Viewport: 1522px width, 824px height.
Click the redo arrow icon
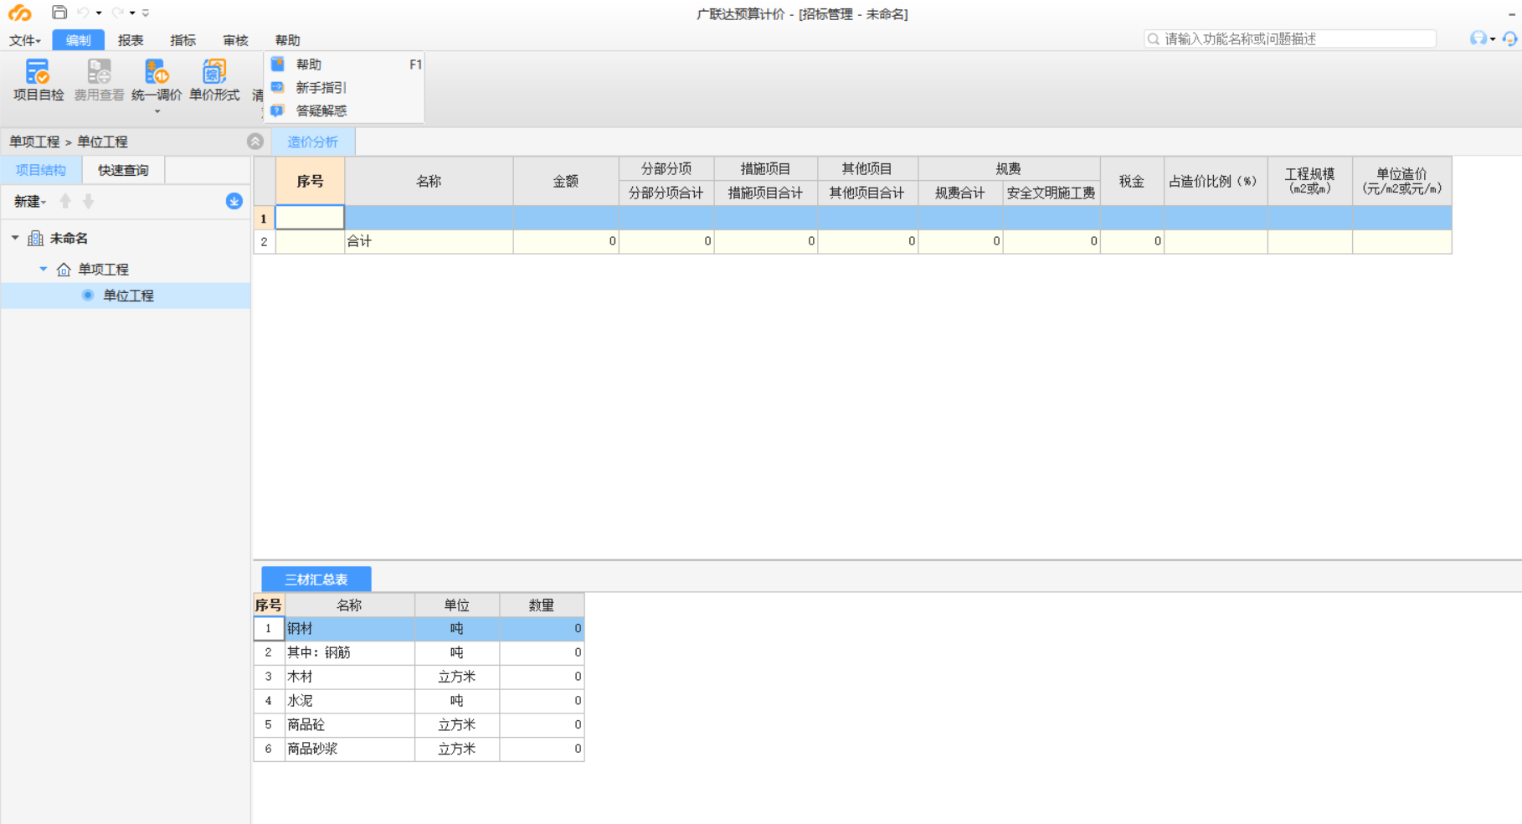(117, 13)
